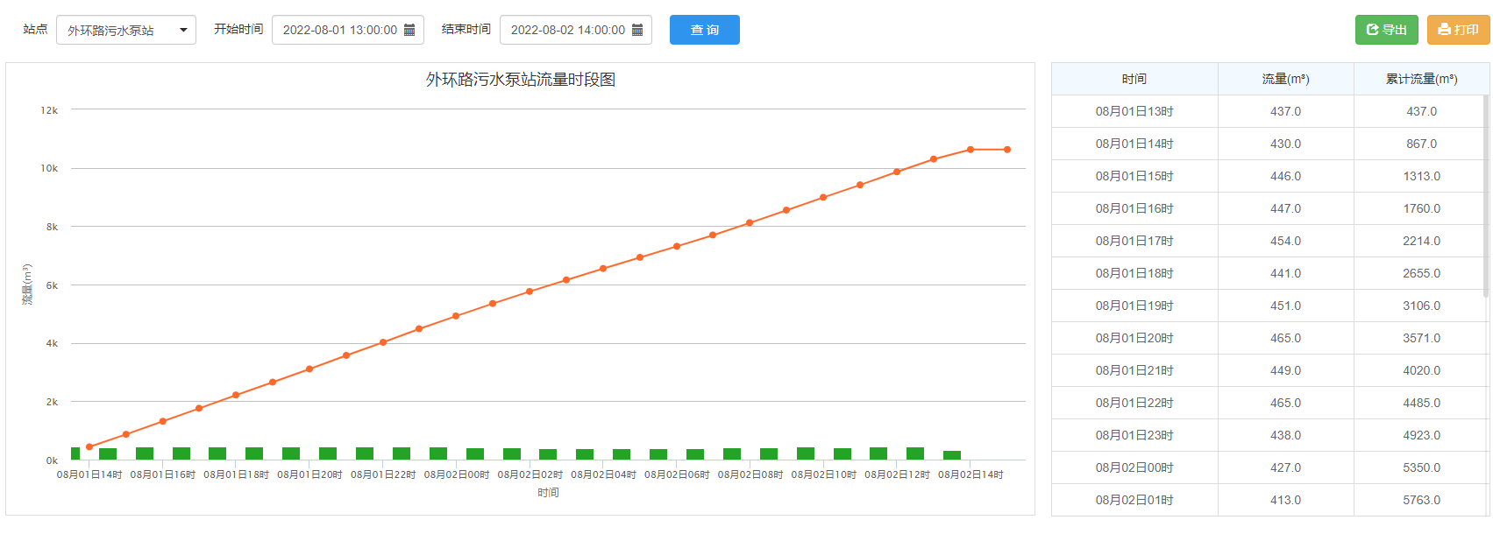Click the first orange line data point

tap(89, 446)
